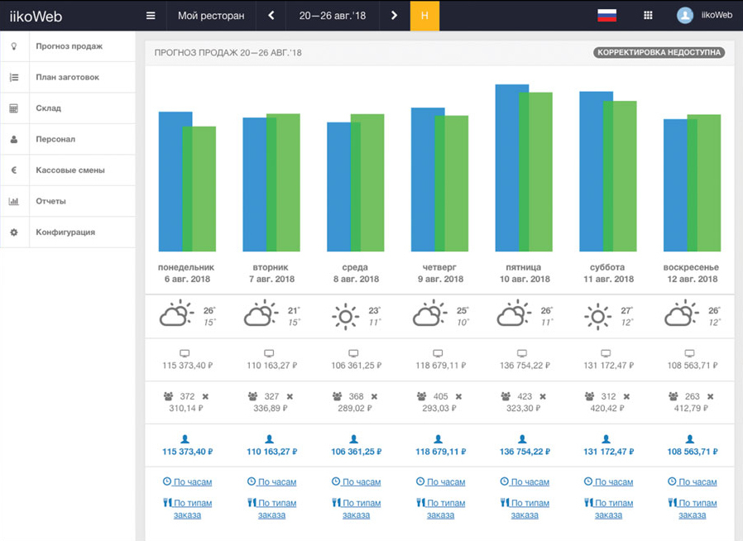The height and width of the screenshot is (541, 743).
Task: Click the guests icon beside 423
Action: 506,396
